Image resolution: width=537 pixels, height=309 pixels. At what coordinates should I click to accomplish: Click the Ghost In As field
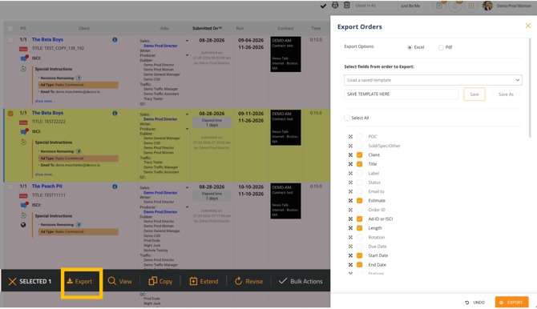click(375, 6)
